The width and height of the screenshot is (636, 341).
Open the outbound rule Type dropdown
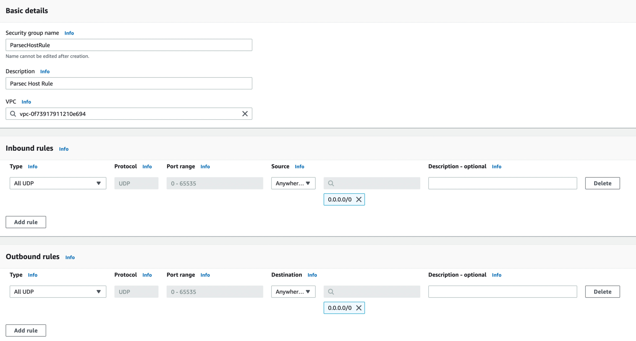[58, 292]
